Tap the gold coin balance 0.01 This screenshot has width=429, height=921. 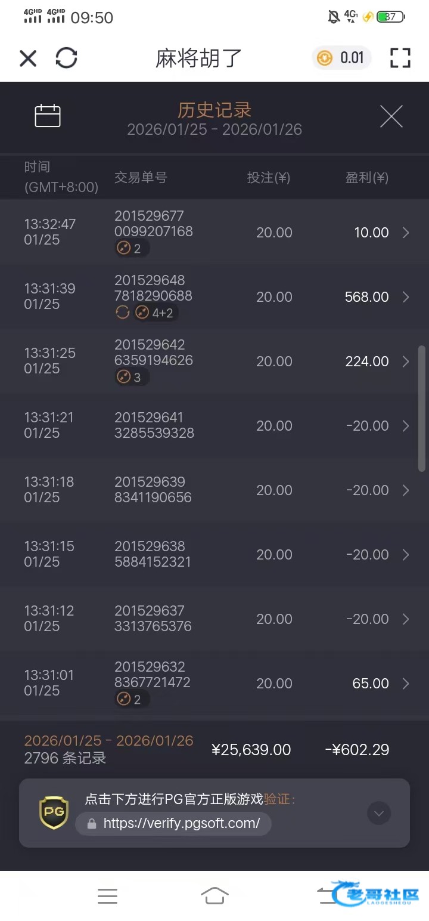[341, 58]
